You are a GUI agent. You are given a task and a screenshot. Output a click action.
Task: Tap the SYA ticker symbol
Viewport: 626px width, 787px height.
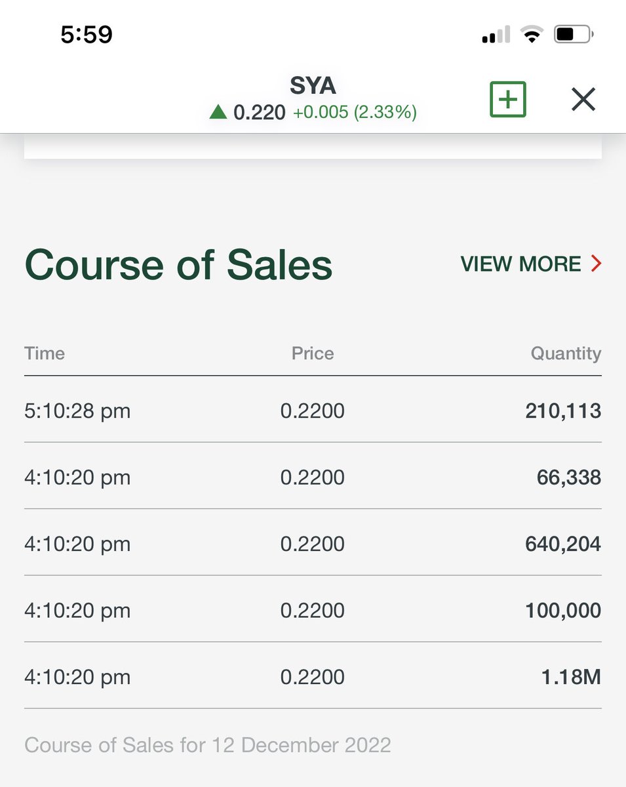point(313,86)
